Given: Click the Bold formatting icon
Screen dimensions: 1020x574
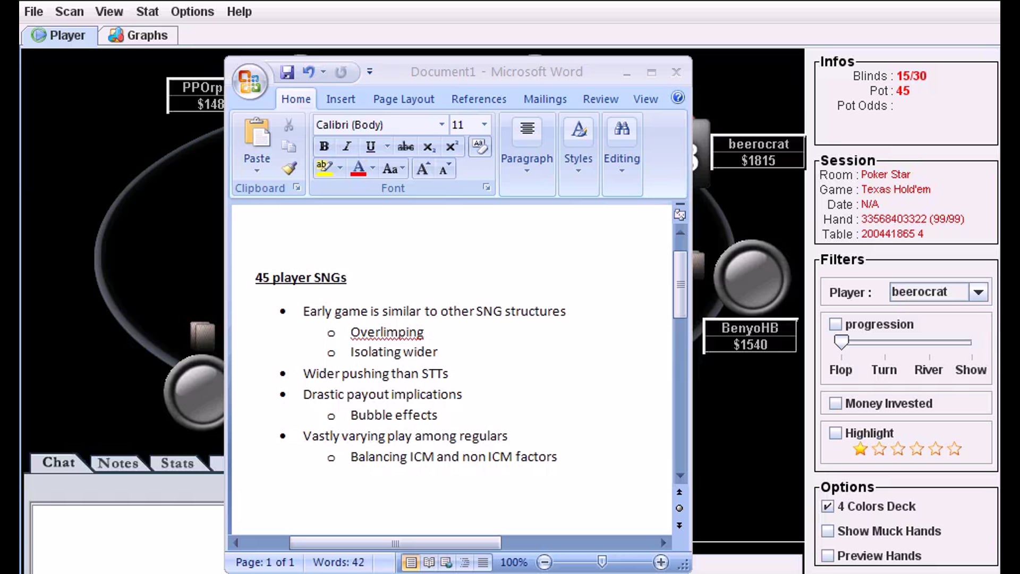Looking at the screenshot, I should coord(324,147).
